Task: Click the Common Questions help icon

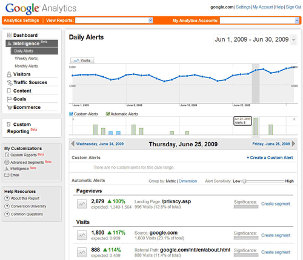Action: point(7,214)
